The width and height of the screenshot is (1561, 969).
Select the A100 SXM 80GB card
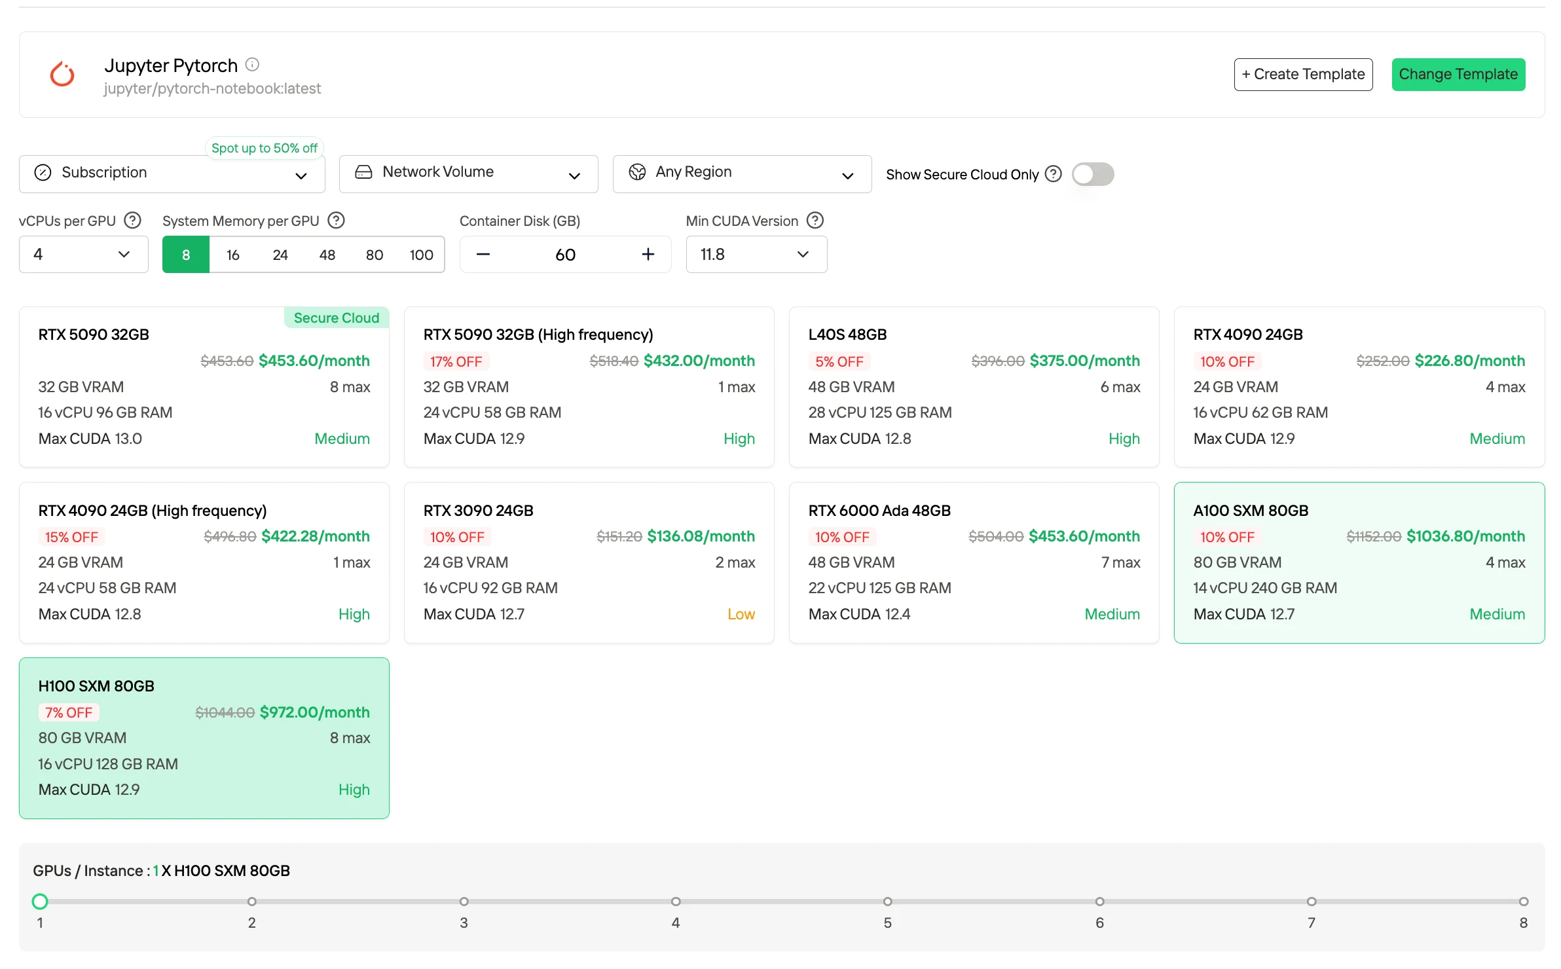pyautogui.click(x=1359, y=562)
